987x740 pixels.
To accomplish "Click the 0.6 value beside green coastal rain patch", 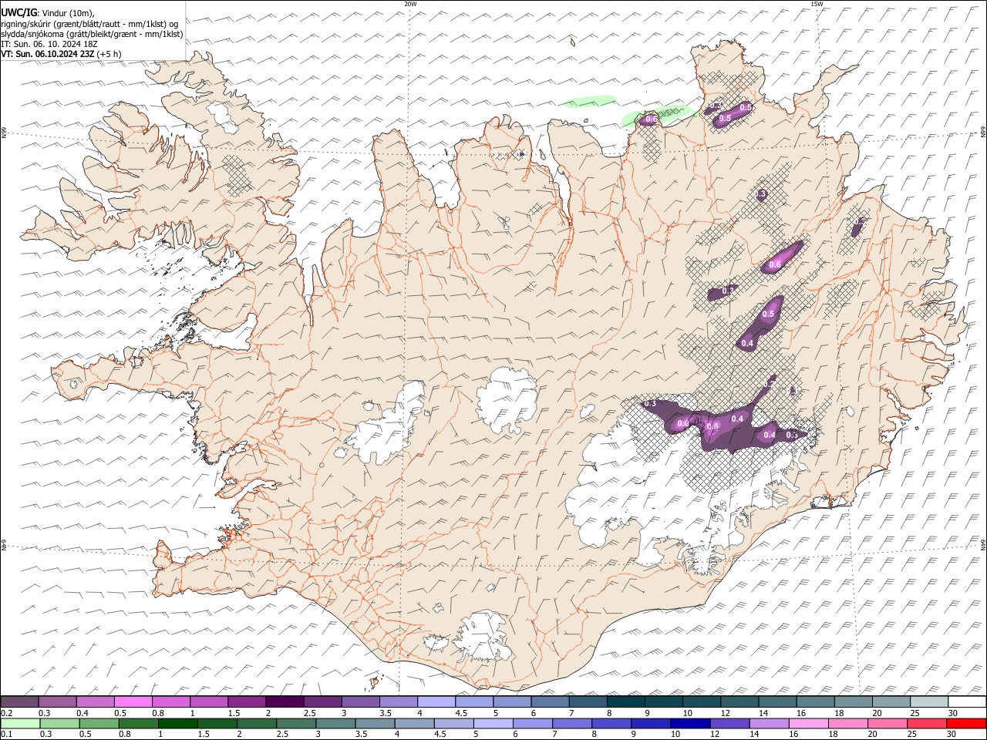I will coord(650,119).
